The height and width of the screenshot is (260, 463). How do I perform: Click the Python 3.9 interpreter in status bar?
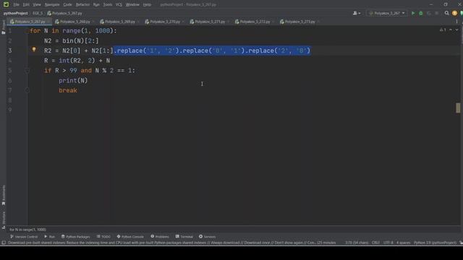(435, 243)
